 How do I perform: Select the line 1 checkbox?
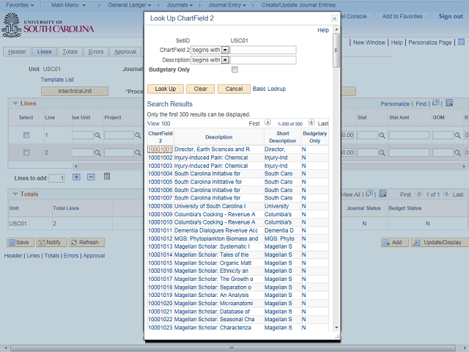(x=26, y=136)
